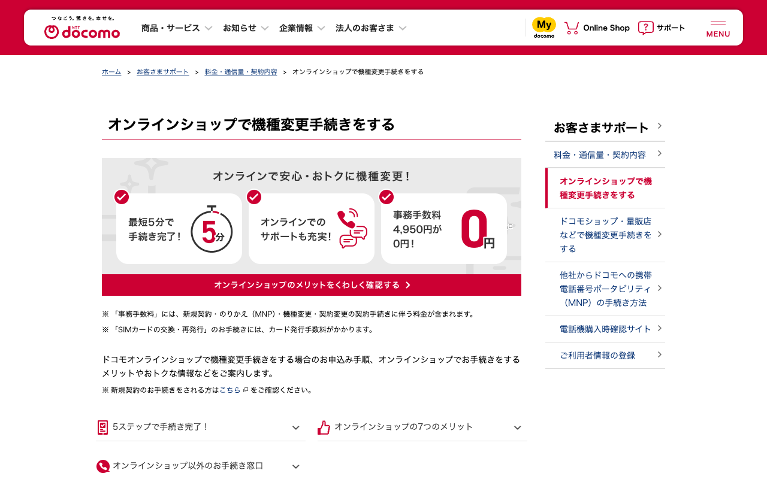Click the page title オンラインショップで機種変更手続きをする
This screenshot has width=767, height=479.
tap(252, 125)
